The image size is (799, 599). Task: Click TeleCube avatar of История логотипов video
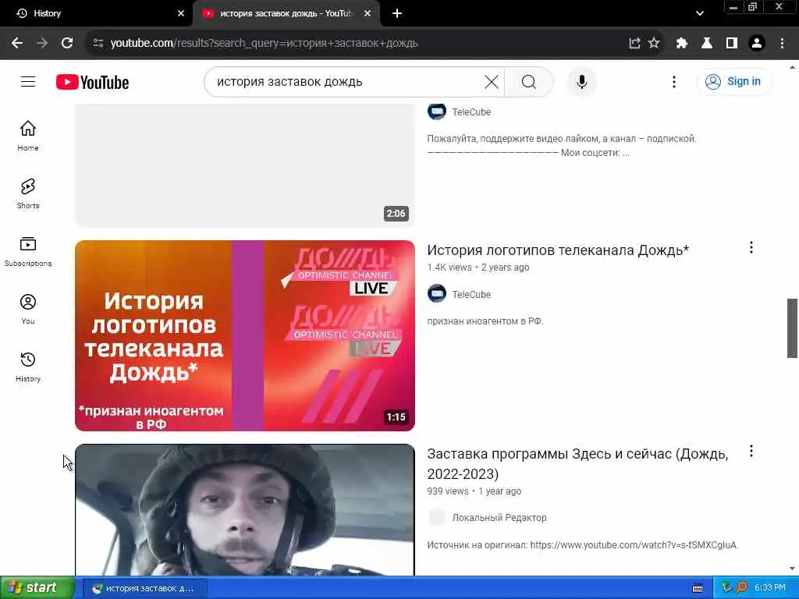[437, 294]
